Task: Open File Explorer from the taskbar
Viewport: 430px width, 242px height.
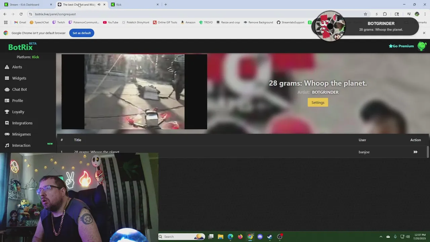Action: click(x=220, y=237)
